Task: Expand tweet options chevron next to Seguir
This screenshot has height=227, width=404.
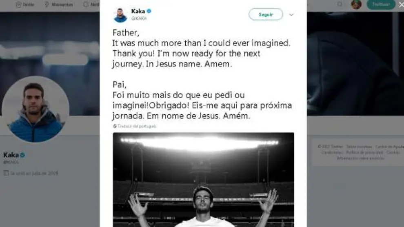Action: click(x=291, y=15)
